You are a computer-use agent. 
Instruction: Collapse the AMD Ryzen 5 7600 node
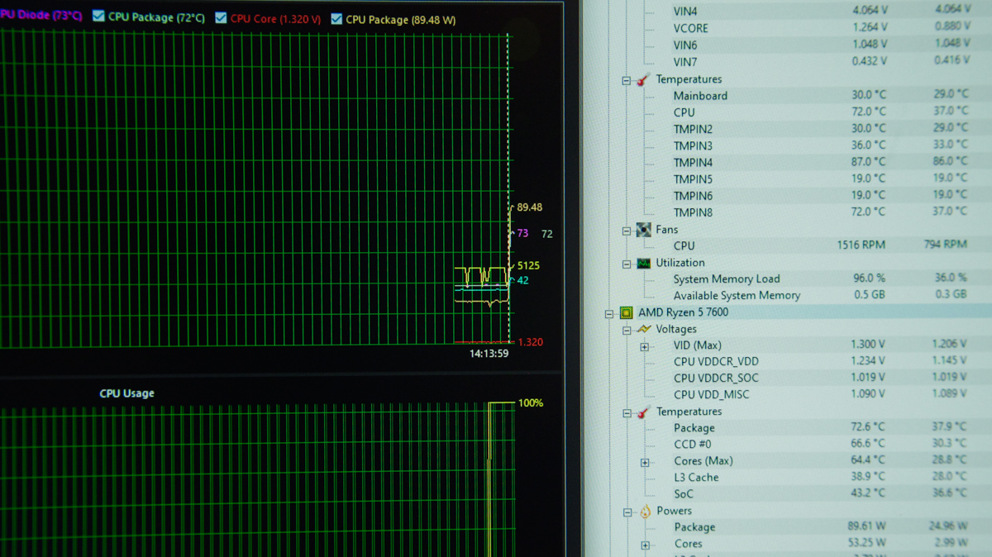click(x=609, y=313)
